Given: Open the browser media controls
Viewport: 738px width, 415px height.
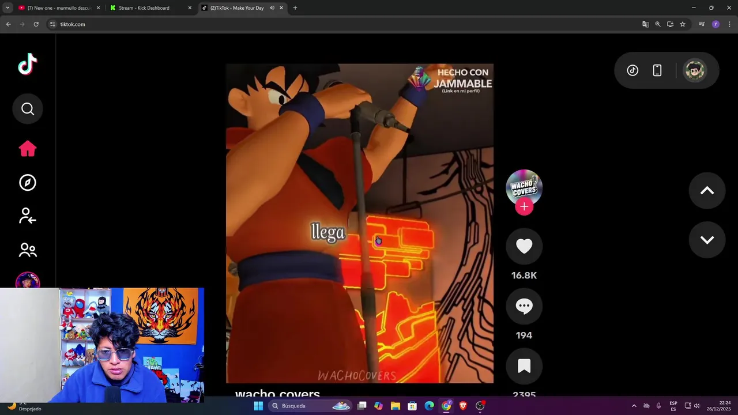Looking at the screenshot, I should click(x=702, y=24).
